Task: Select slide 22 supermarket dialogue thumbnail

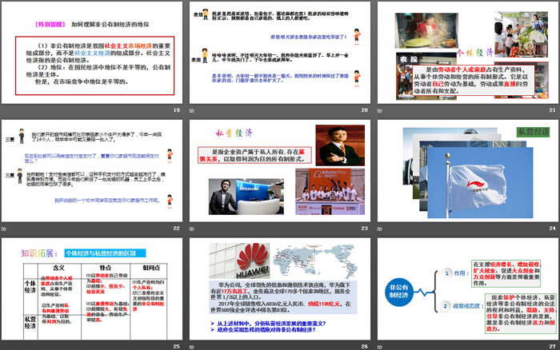Action: pyautogui.click(x=92, y=170)
